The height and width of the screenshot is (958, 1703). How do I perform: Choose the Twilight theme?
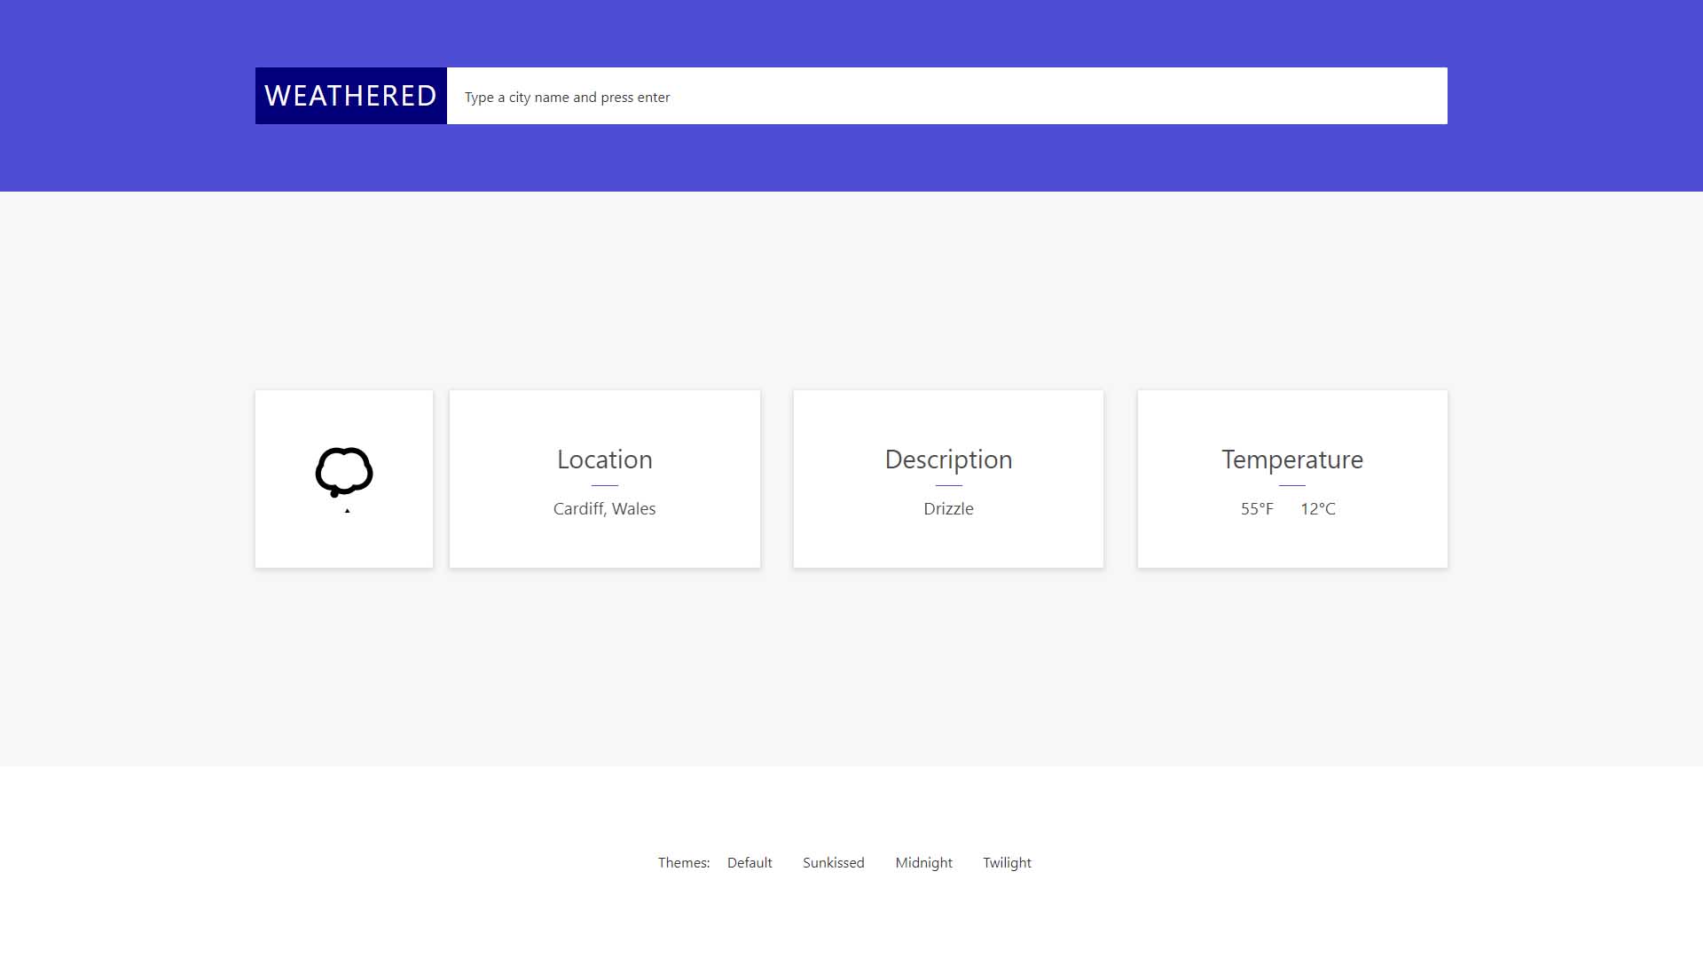point(1007,862)
